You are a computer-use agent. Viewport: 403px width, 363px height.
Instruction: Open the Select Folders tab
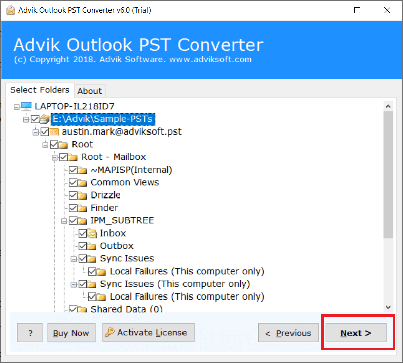40,90
